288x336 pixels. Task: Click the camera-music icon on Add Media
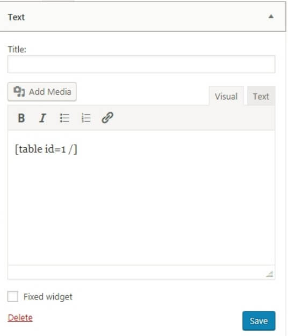point(19,91)
